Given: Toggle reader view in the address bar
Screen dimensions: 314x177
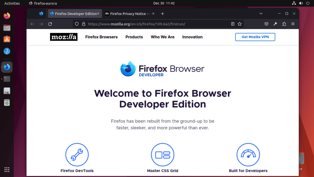Looking at the screenshot, I should [x=233, y=24].
